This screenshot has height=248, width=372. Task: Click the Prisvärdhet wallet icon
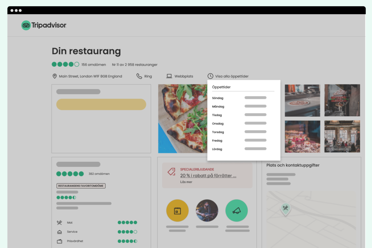(59, 241)
